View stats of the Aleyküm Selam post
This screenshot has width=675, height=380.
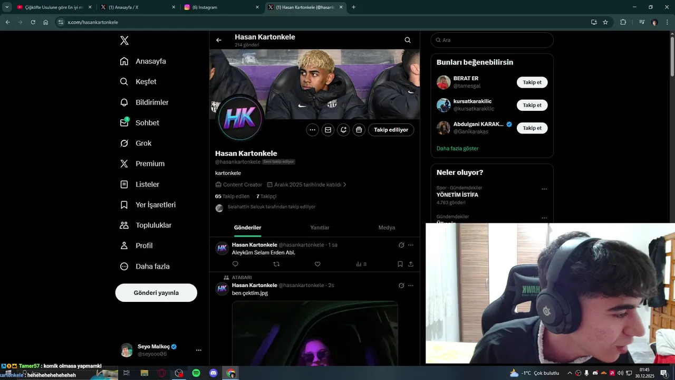(361, 264)
